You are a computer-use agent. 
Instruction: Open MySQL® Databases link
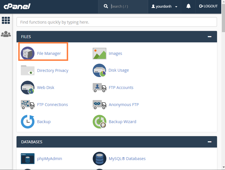pos(127,159)
